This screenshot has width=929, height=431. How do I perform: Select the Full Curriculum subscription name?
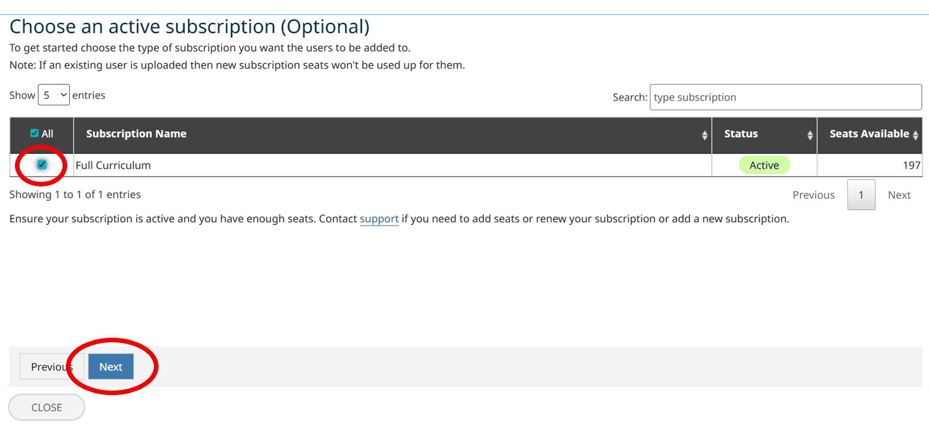tap(114, 165)
